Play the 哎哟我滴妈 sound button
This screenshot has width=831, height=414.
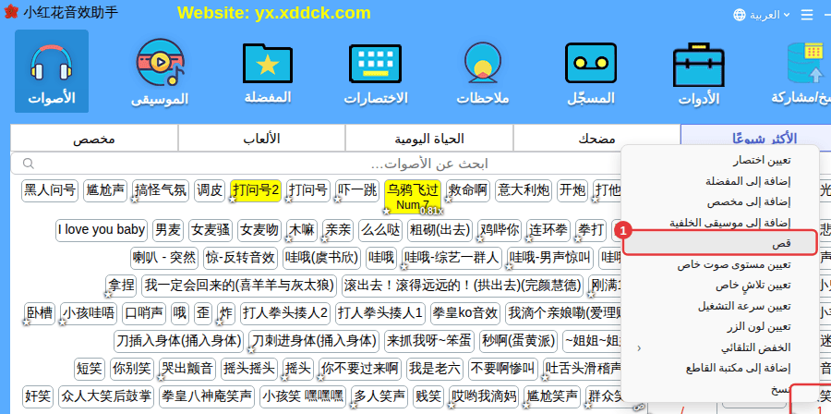point(484,396)
